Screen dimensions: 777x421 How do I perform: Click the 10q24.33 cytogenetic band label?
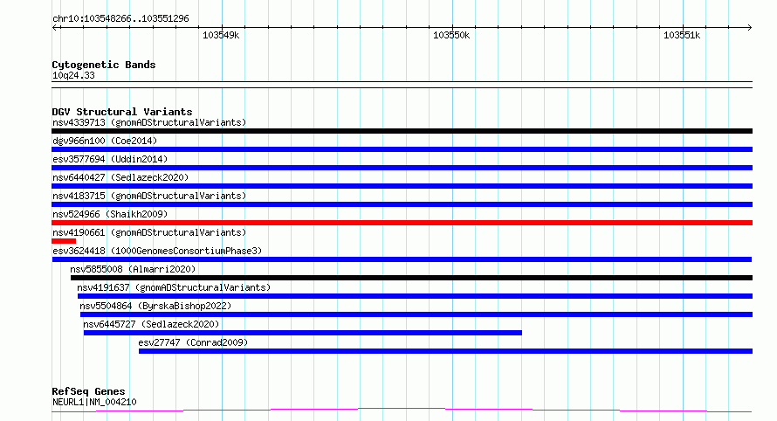click(73, 76)
